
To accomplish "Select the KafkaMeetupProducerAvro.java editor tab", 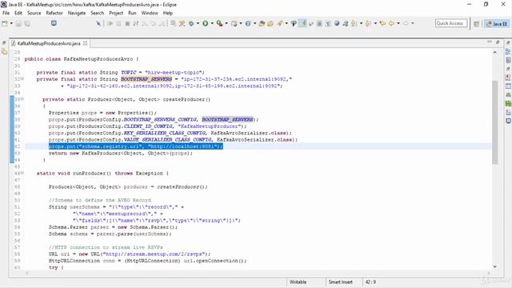I will click(x=49, y=43).
